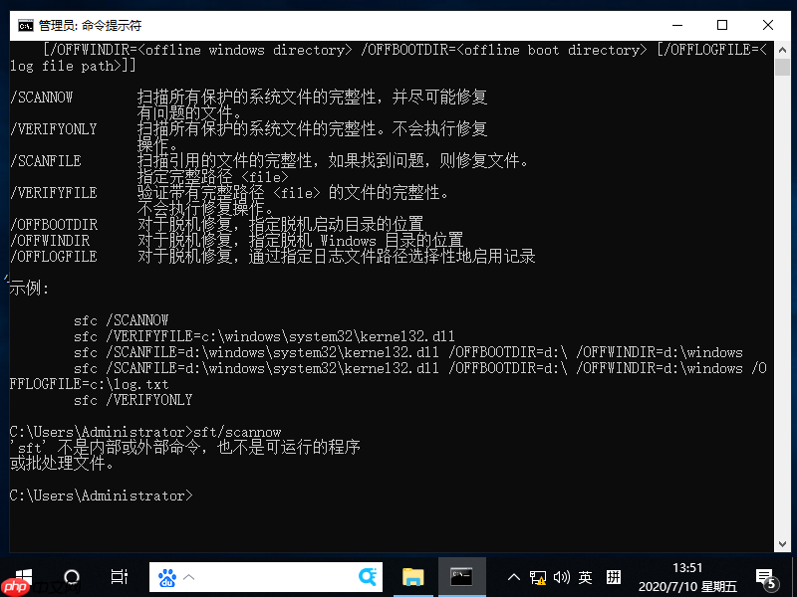The image size is (797, 597).
Task: Open File Explorer from the taskbar
Action: click(413, 577)
